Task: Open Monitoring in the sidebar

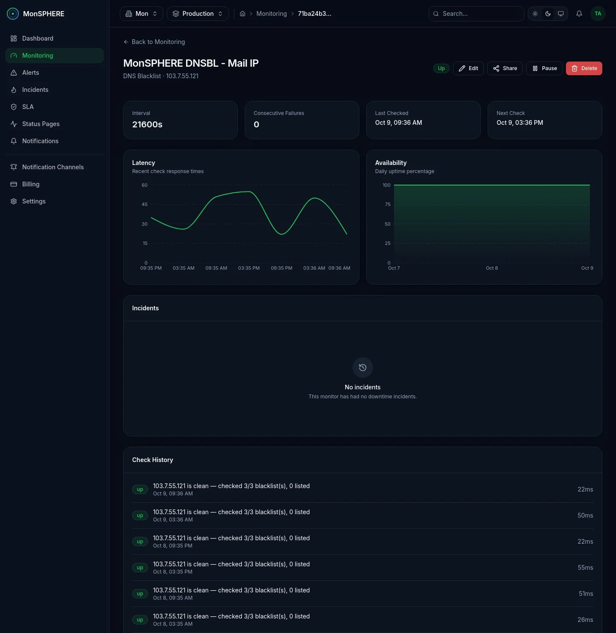Action: click(54, 56)
